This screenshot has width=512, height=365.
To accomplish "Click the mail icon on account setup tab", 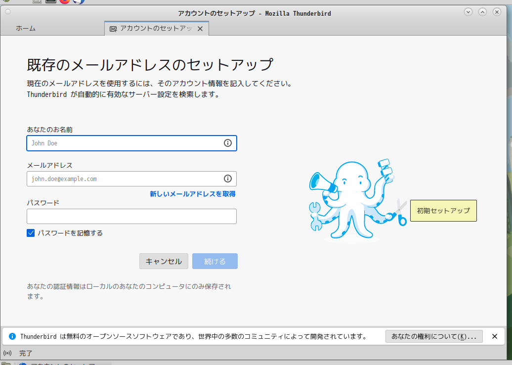I will point(113,29).
